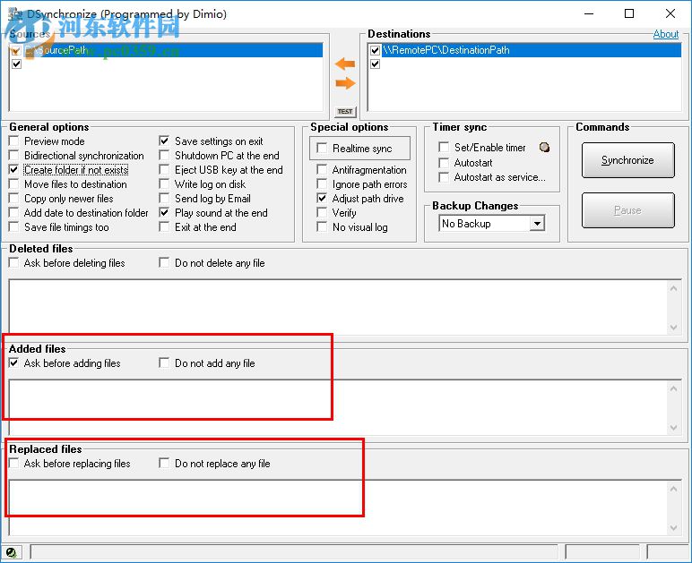
Task: Open the About link
Action: pyautogui.click(x=665, y=34)
